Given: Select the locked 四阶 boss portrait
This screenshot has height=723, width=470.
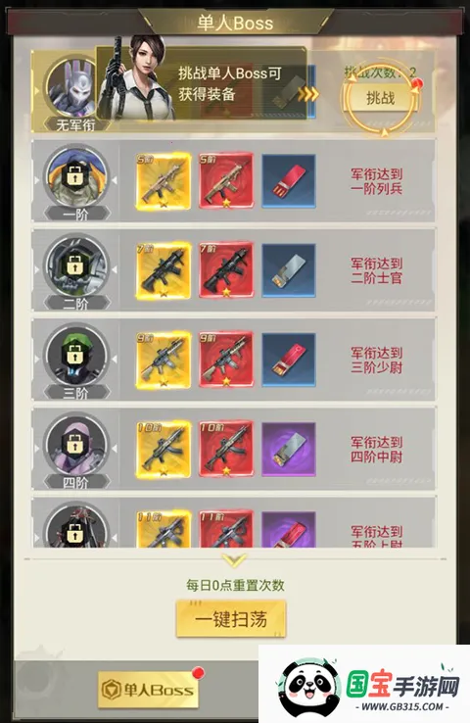Looking at the screenshot, I should coord(76,445).
